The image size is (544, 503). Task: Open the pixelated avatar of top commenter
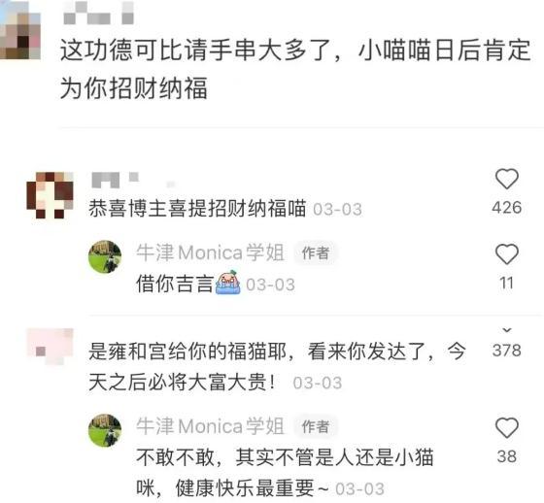pyautogui.click(x=20, y=29)
